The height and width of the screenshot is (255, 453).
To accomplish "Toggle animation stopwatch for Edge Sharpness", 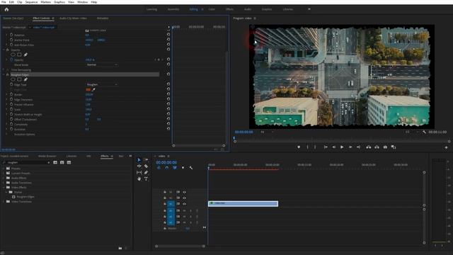I will click(11, 99).
